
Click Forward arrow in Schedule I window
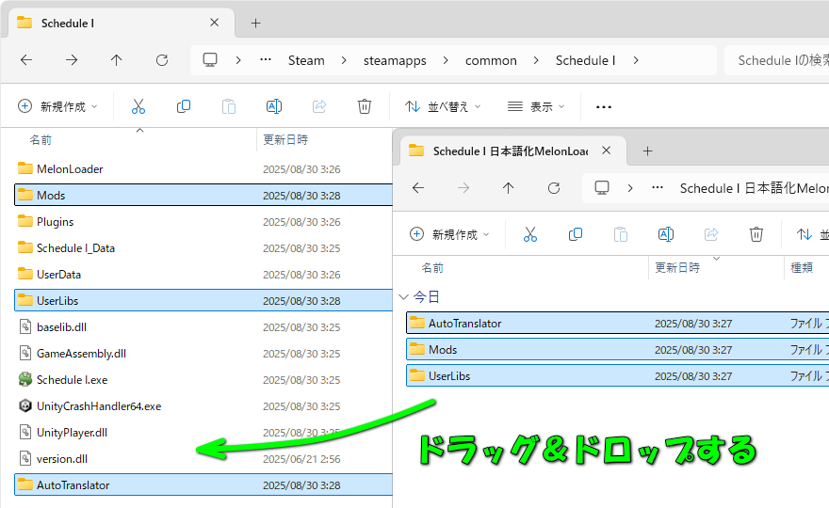pyautogui.click(x=72, y=60)
